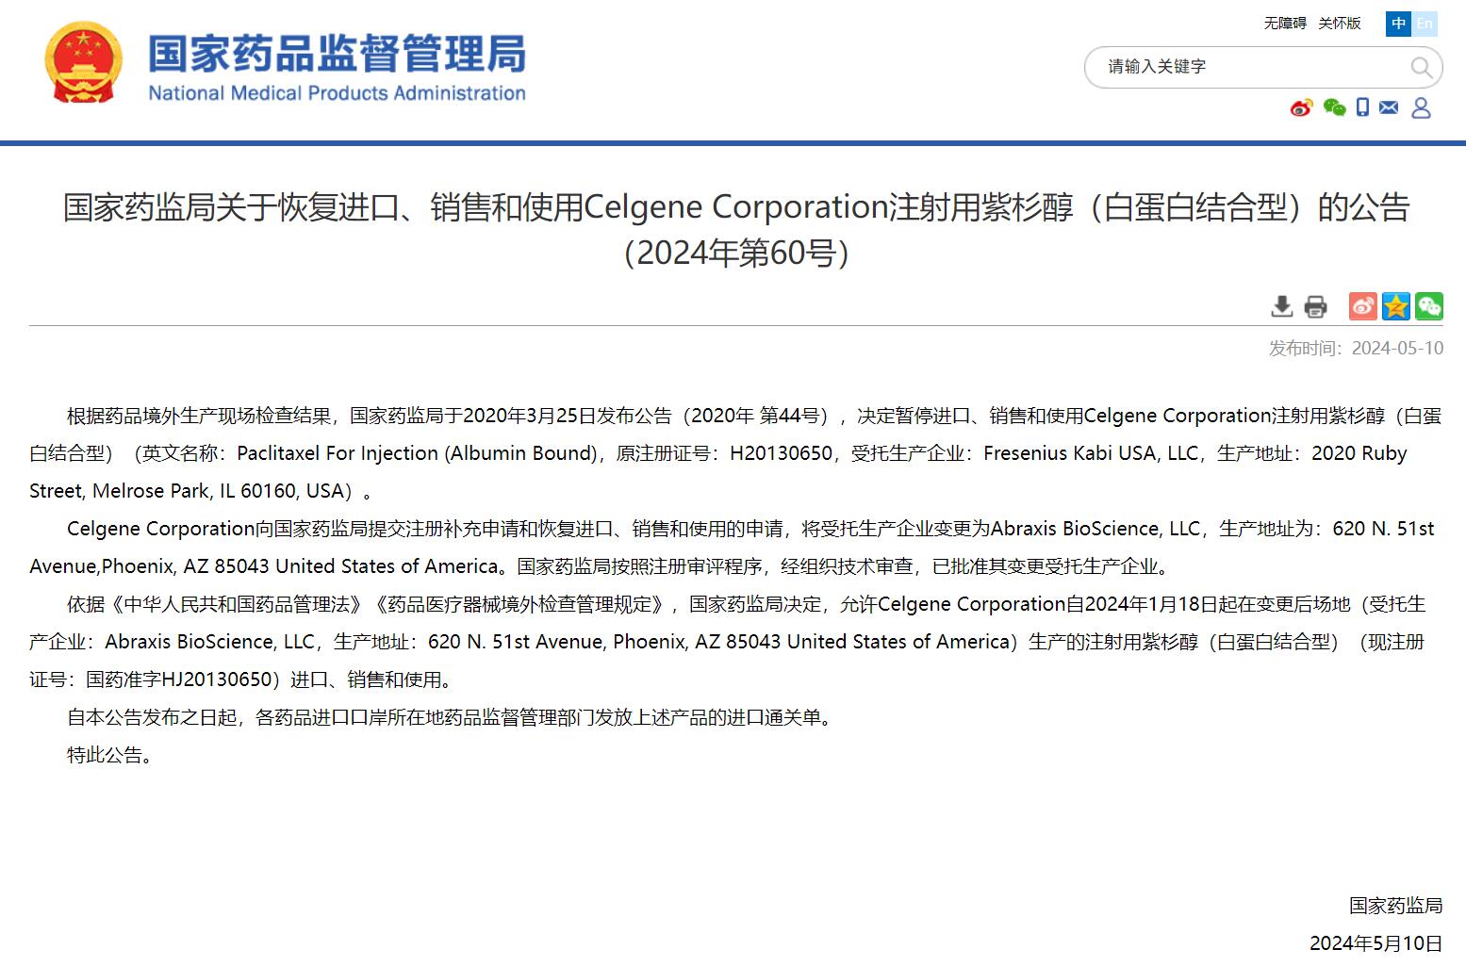The width and height of the screenshot is (1466, 966).
Task: Download the announcement with the download icon
Action: [x=1281, y=306]
